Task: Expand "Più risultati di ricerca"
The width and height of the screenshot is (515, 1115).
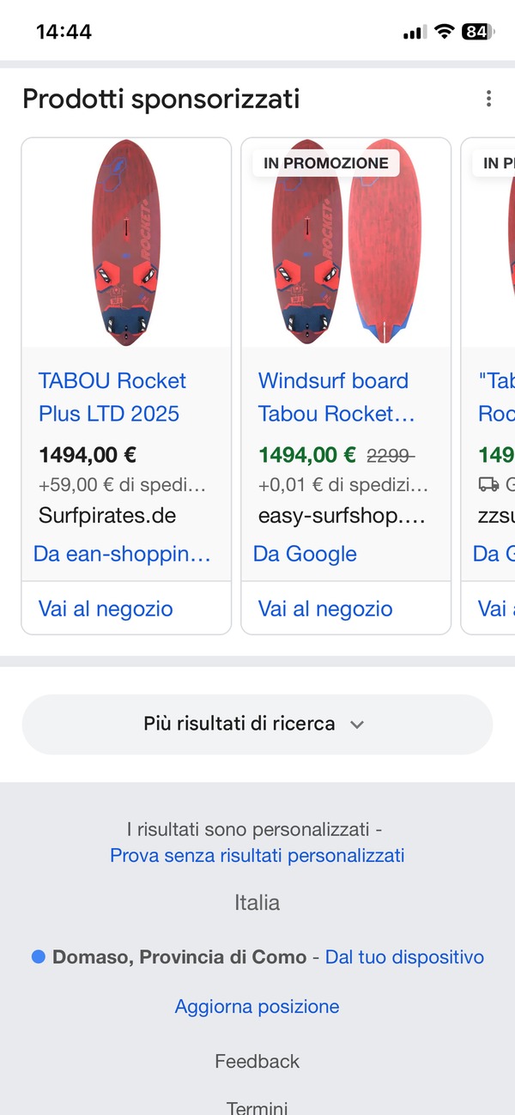Action: tap(257, 724)
